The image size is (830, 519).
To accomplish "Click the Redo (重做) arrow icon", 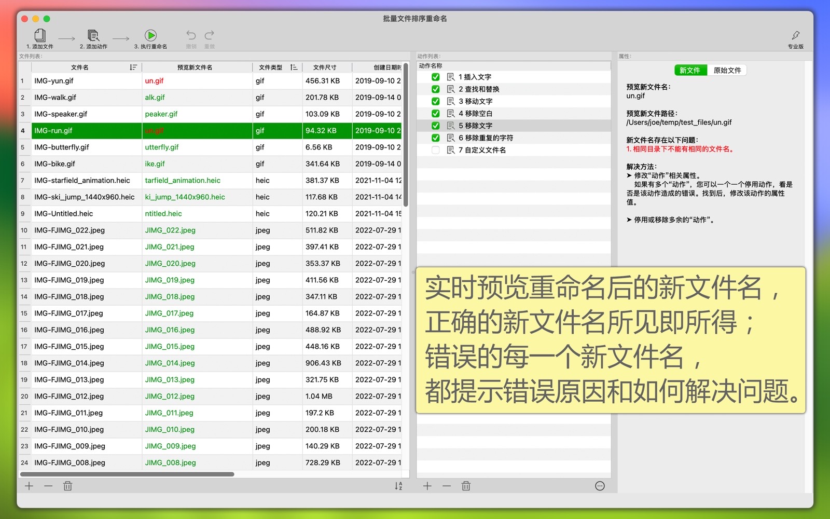I will click(x=209, y=35).
